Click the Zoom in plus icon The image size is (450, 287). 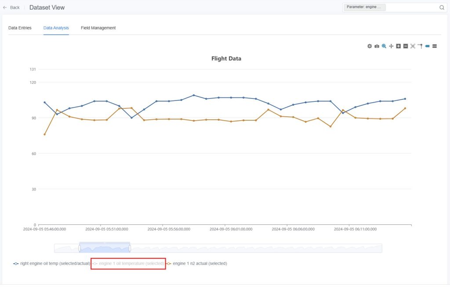click(x=398, y=46)
